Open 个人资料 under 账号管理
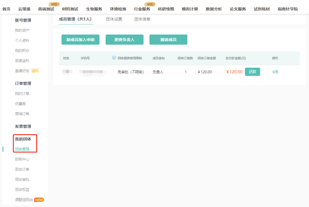 [22, 40]
